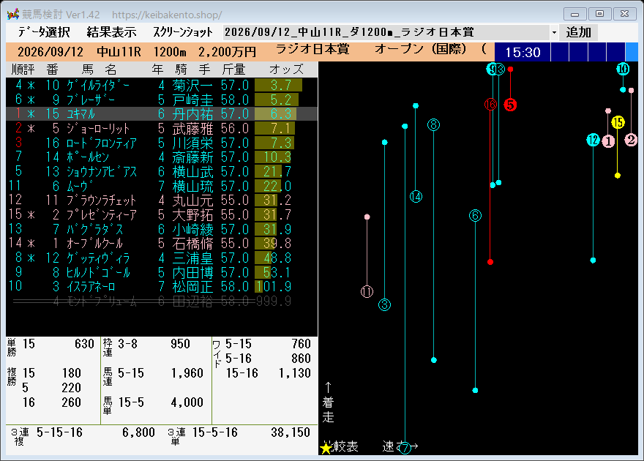The width and height of the screenshot is (644, 461).
Task: Click the 3.7 odds bar for ゲイルライダー
Action: point(279,86)
